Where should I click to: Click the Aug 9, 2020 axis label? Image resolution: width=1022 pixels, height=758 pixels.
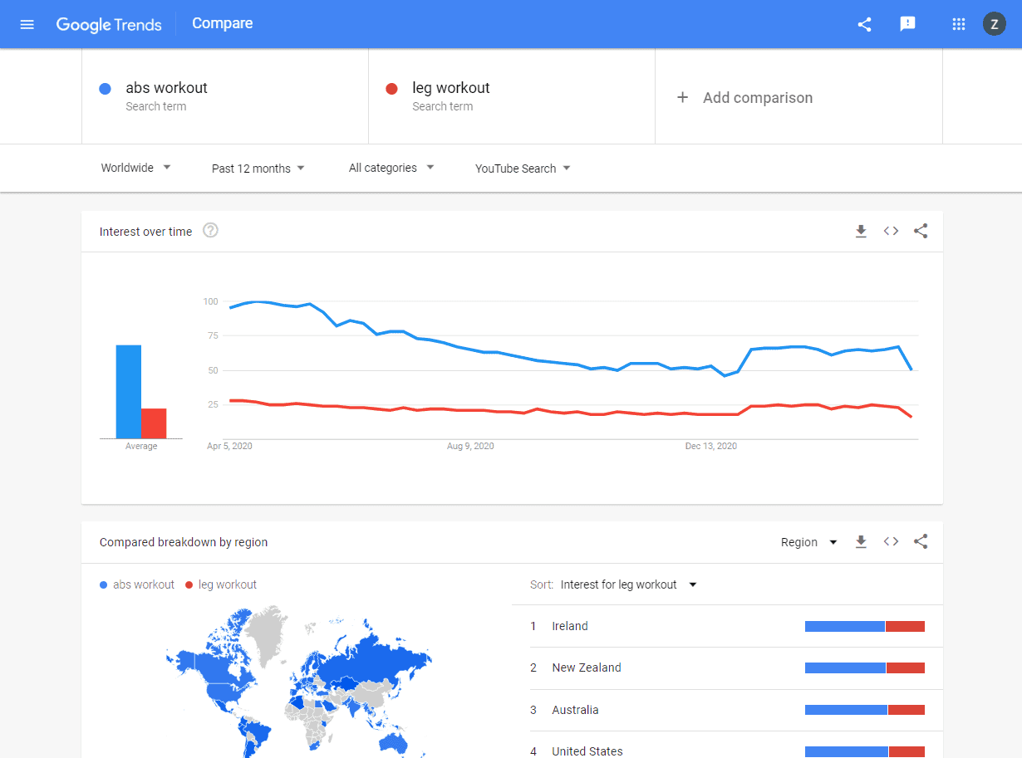(x=470, y=447)
